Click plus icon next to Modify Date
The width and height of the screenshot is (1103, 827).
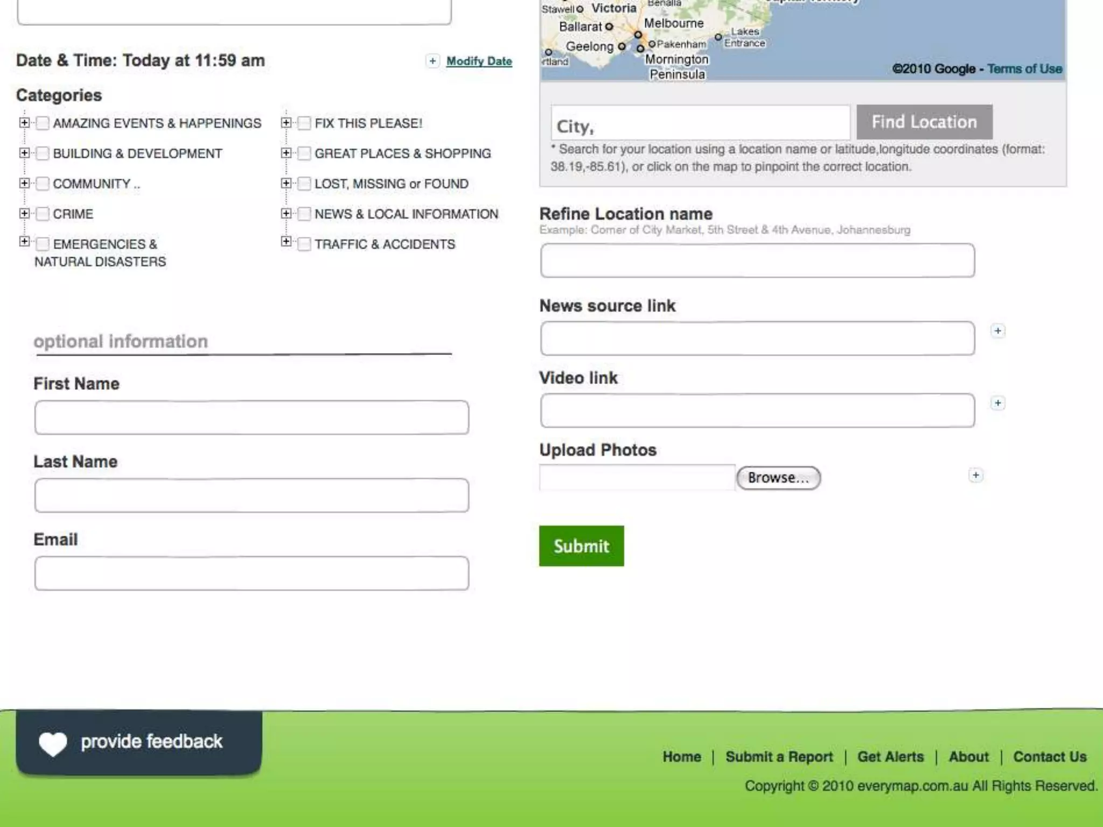(432, 61)
